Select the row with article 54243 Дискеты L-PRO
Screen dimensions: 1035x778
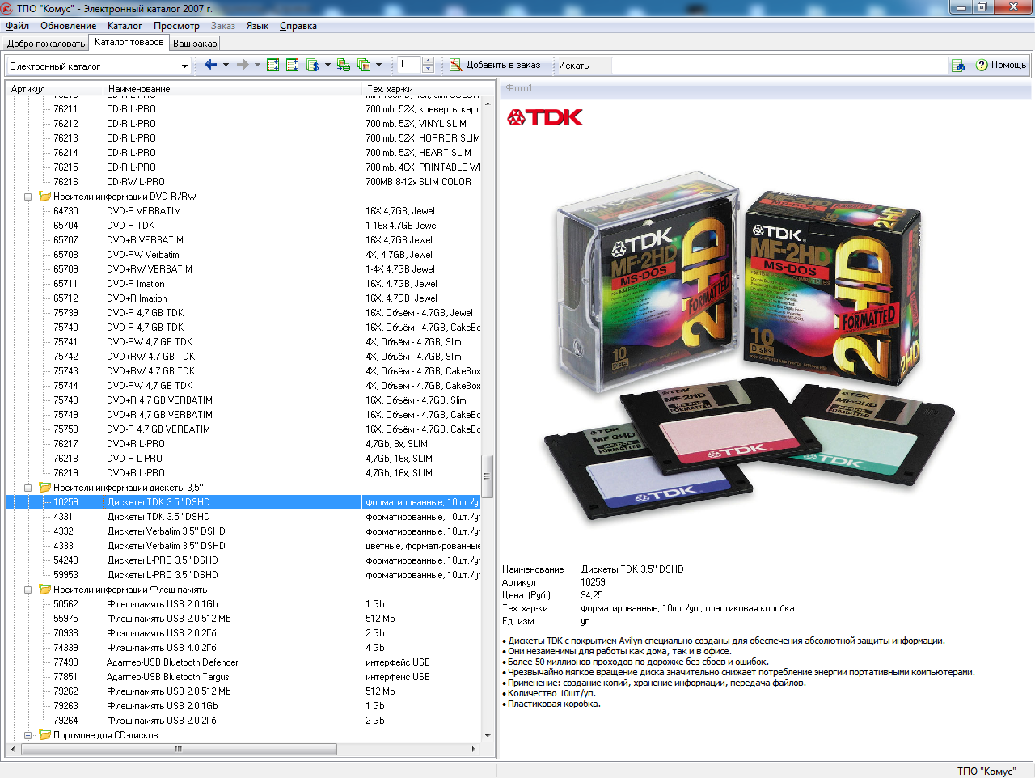(243, 560)
